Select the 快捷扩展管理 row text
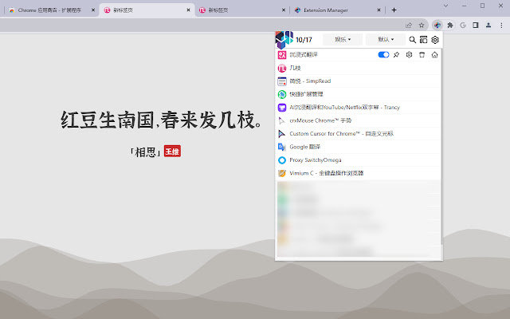Screen dimensions: 510x319 click(306, 94)
